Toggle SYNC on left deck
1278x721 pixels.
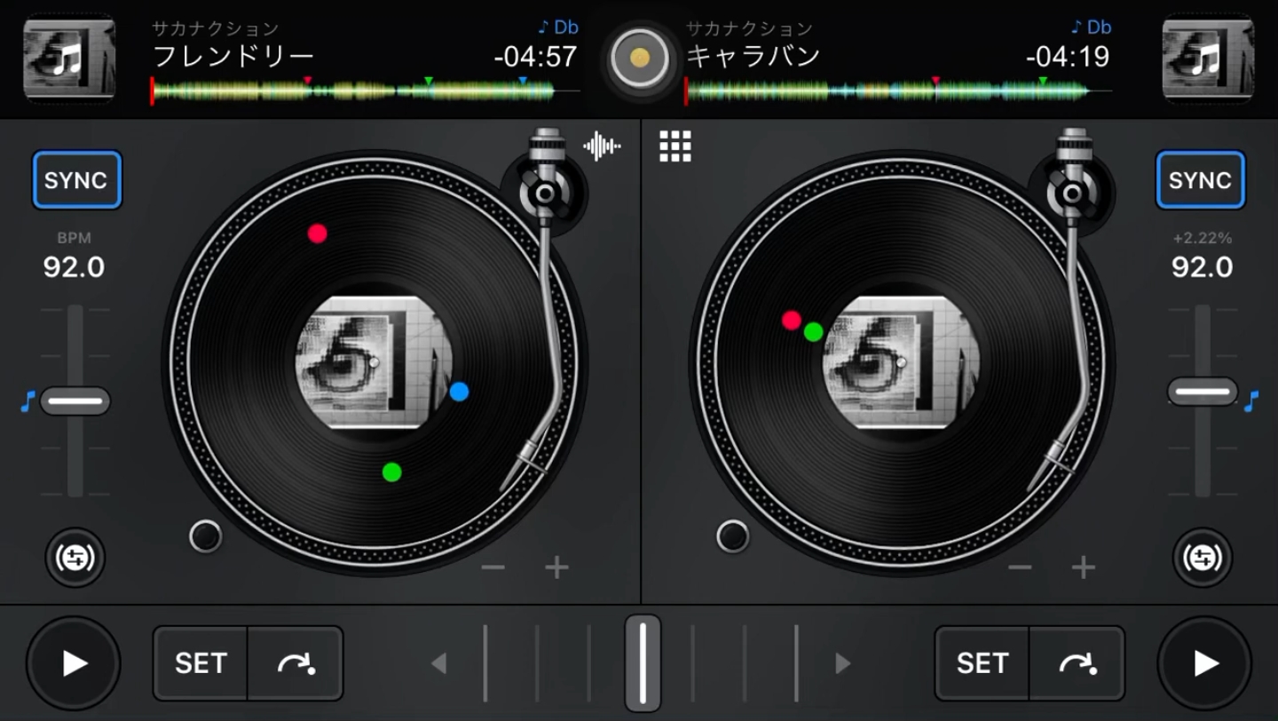tap(76, 180)
